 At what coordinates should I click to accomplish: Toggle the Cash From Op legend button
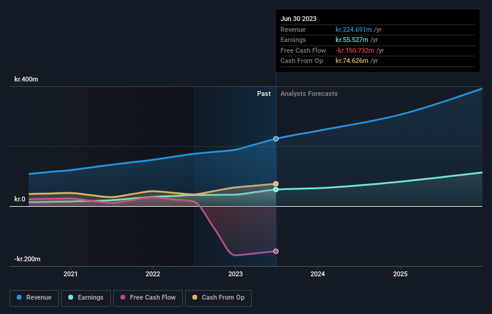coord(218,298)
